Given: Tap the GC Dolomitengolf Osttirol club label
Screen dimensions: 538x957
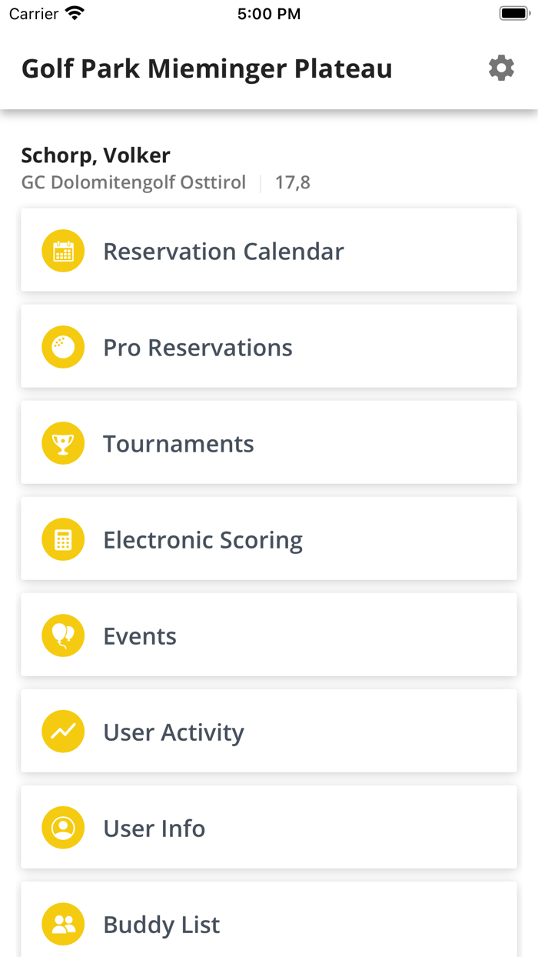Looking at the screenshot, I should point(134,183).
